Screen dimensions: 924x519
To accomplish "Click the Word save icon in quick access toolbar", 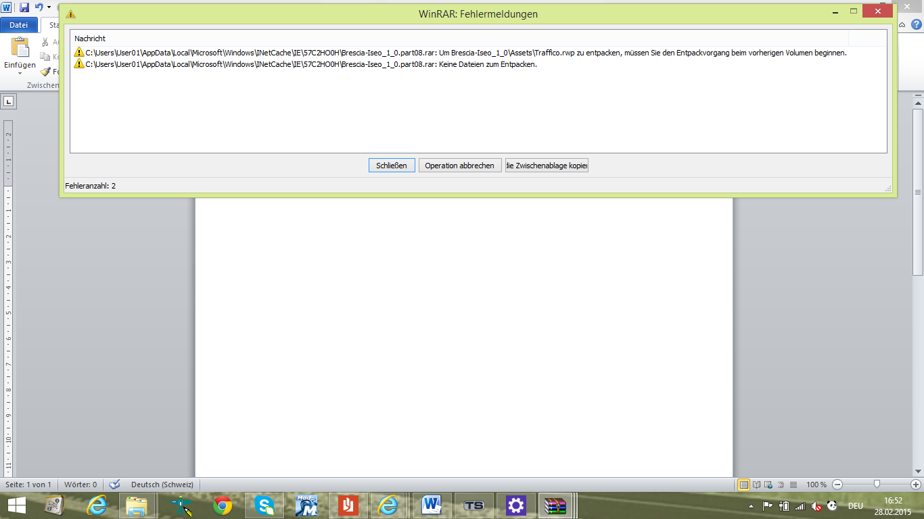I will [x=24, y=7].
